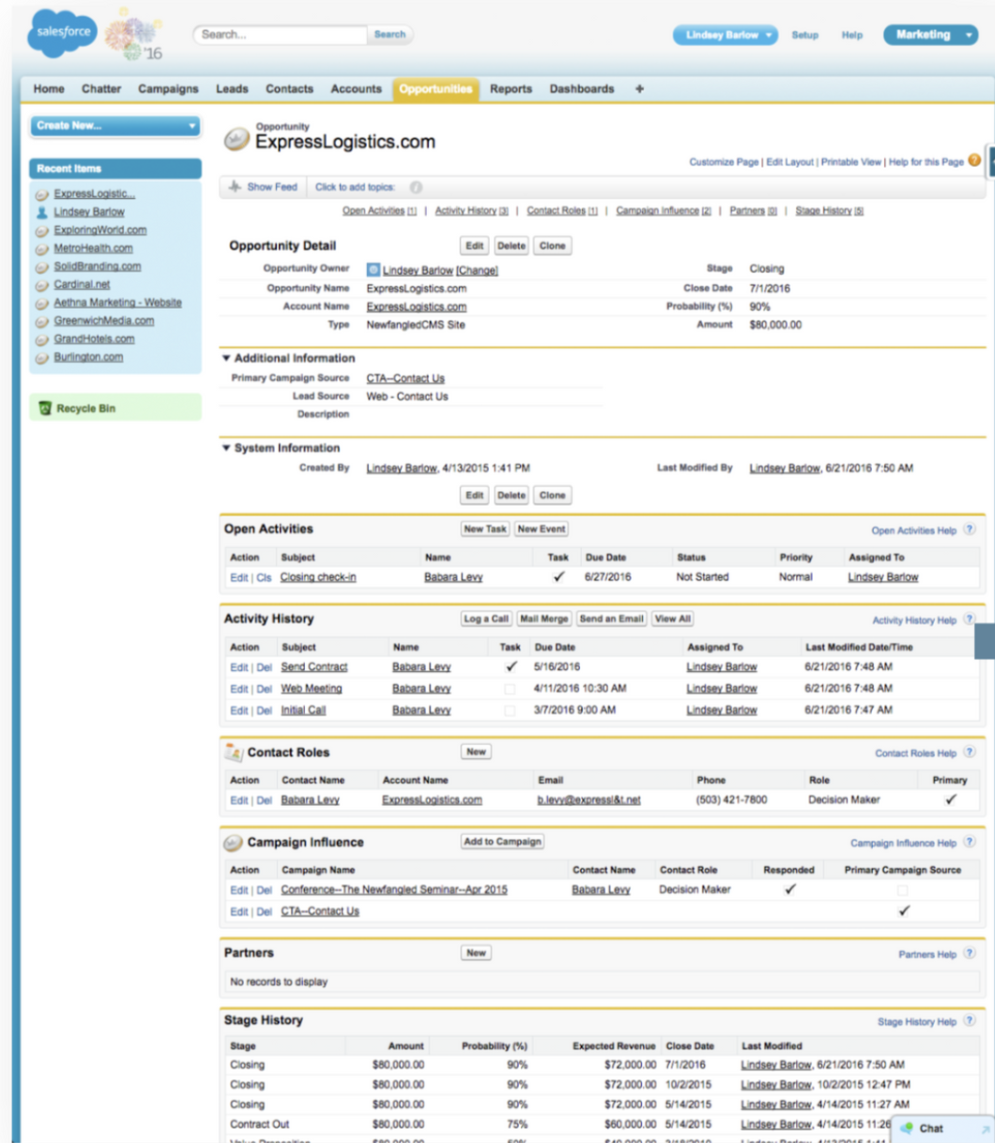This screenshot has height=1143, width=995.
Task: Click the Partners Help question icon
Action: [969, 953]
